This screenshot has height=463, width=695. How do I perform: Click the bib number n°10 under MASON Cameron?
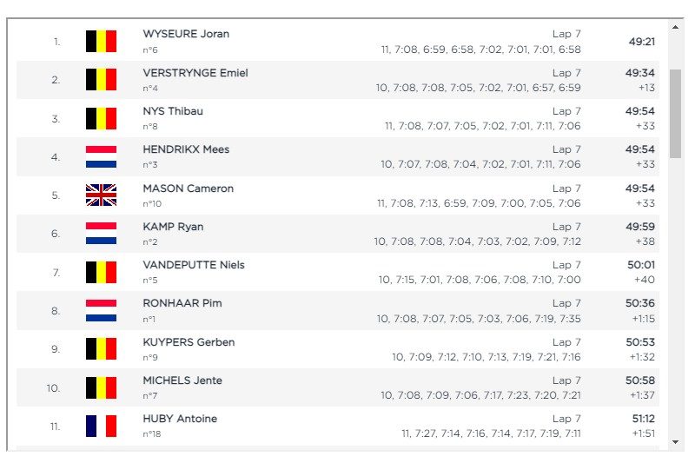[x=152, y=204]
